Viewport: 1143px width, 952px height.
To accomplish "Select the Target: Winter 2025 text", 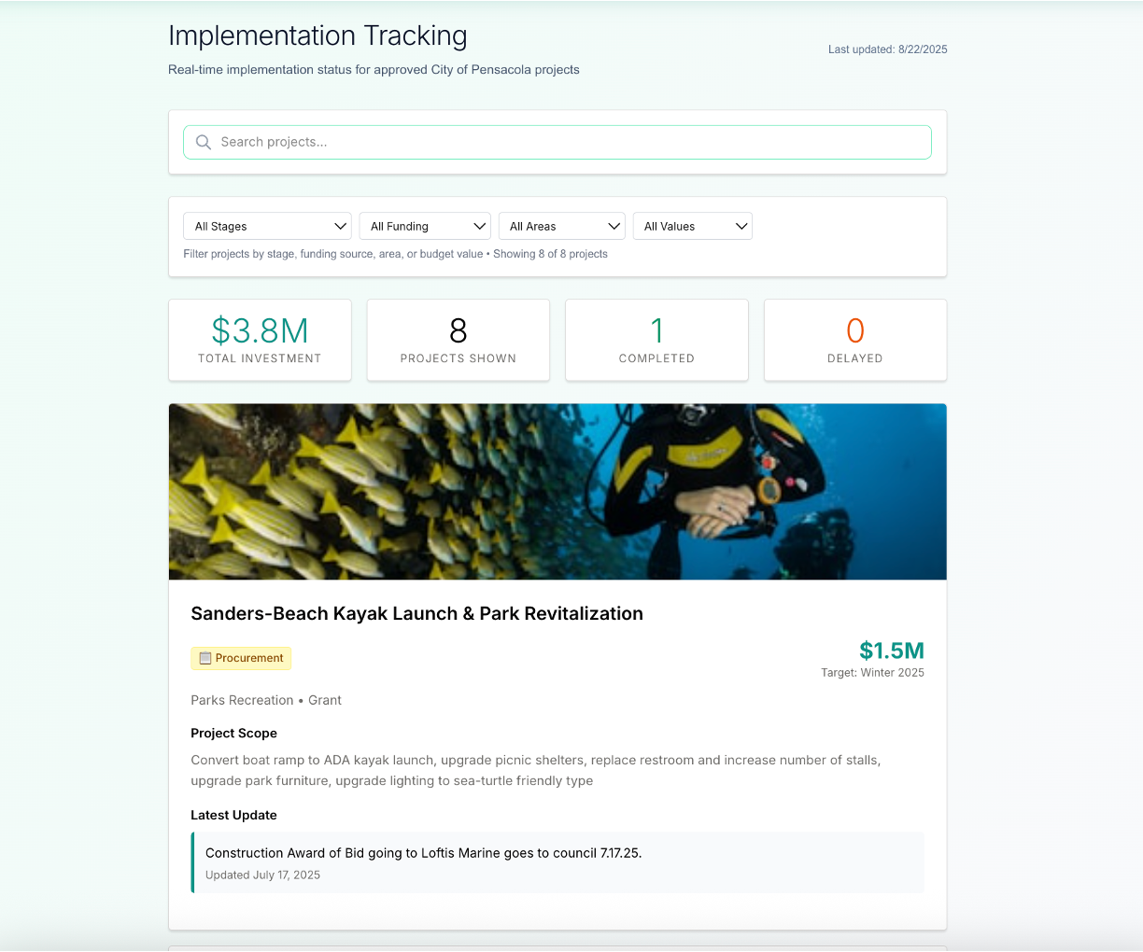I will (872, 673).
